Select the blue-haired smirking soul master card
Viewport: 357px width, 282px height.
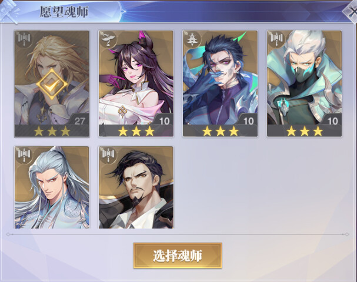click(220, 83)
